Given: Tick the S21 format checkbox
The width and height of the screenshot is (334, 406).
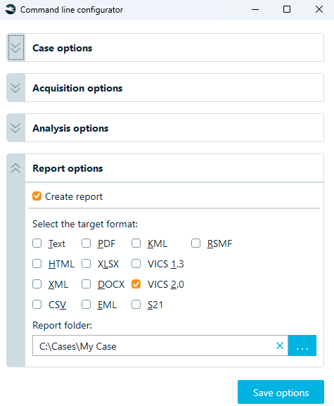Looking at the screenshot, I should 136,305.
